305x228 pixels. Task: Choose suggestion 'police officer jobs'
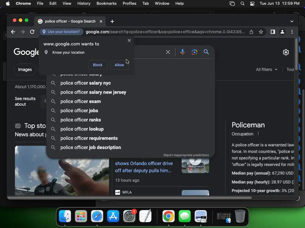[130, 111]
